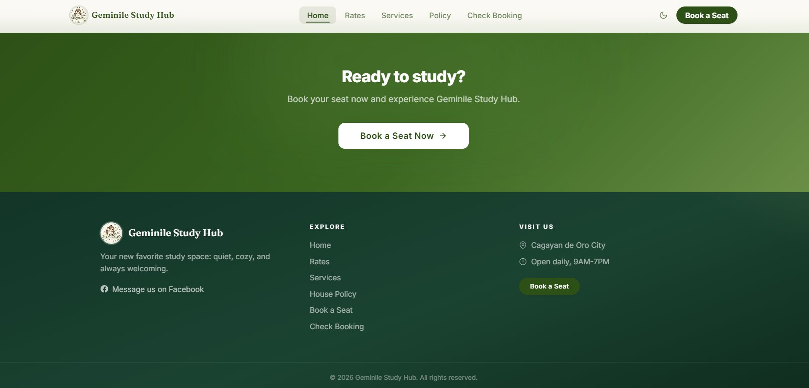Click the location pin icon beside Cagayan de Oro City
809x388 pixels.
(x=523, y=245)
